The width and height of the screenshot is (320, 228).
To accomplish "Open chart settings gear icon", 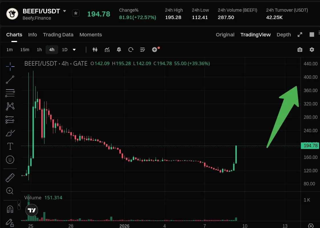I will pyautogui.click(x=312, y=49).
